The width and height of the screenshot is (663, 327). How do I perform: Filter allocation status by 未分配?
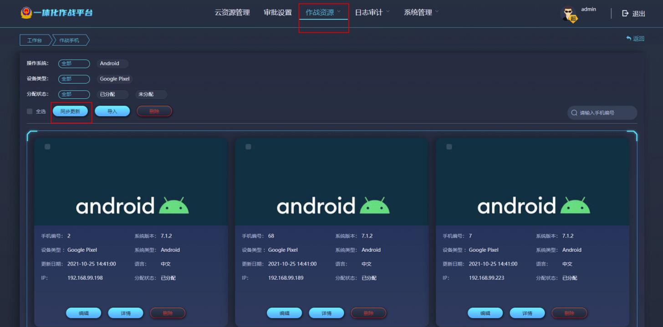pyautogui.click(x=151, y=95)
